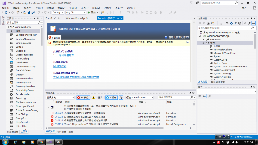Select the DataGridView toolbox item
This screenshot has height=145, width=258.
click(x=23, y=71)
